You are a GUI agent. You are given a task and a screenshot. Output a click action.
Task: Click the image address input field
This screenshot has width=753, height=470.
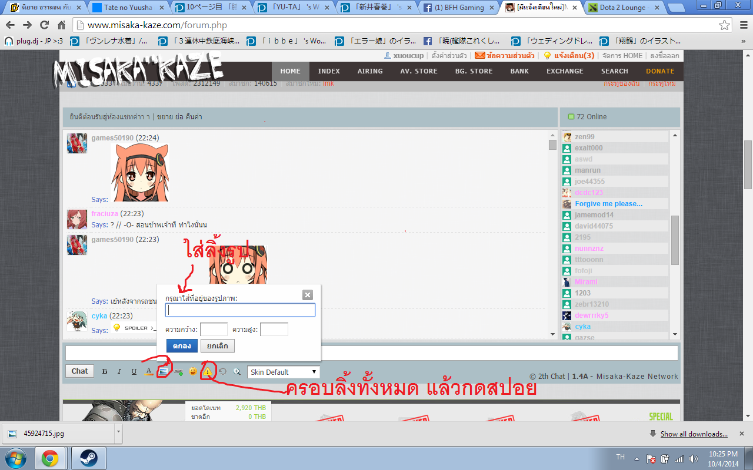241,310
